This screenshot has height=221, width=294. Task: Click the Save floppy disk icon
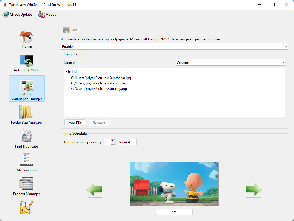[66, 30]
